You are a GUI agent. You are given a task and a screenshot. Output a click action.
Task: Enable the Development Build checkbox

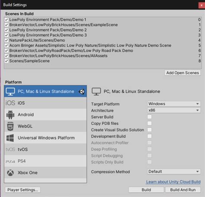(x=150, y=136)
